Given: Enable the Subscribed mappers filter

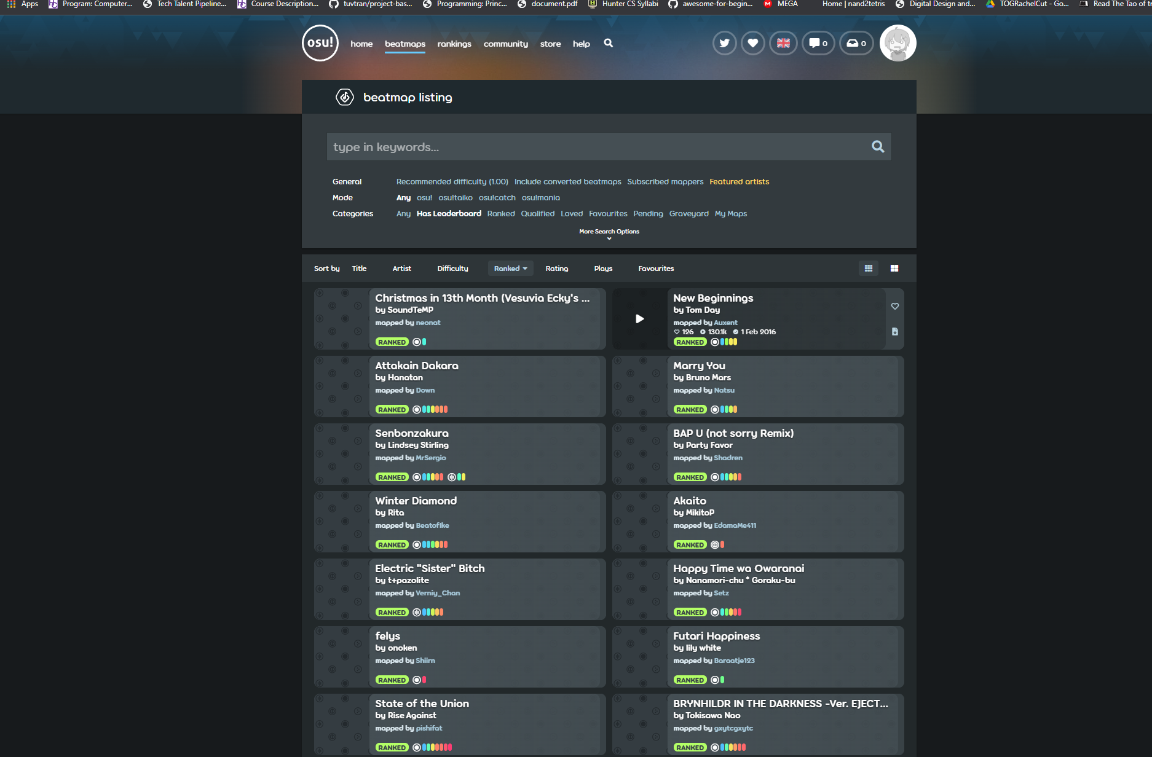Looking at the screenshot, I should tap(665, 181).
